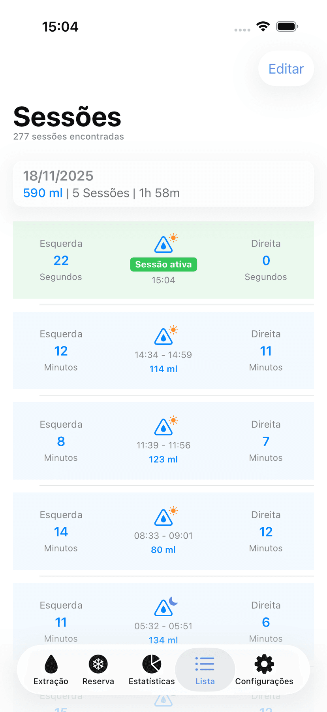
Task: Open Configurações gear icon
Action: pyautogui.click(x=264, y=664)
